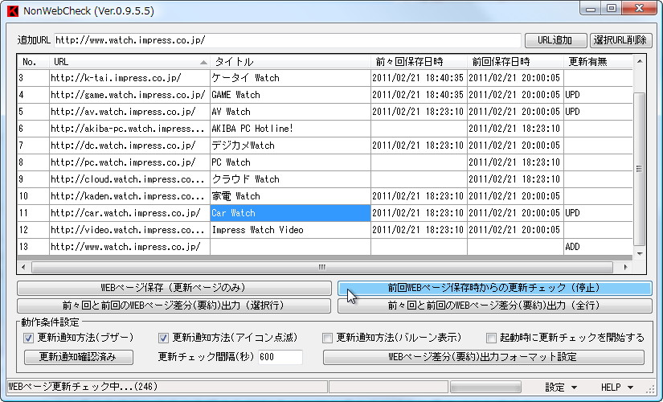Select the http://k-tai.impress.co.jp/ URL cell

(x=129, y=78)
